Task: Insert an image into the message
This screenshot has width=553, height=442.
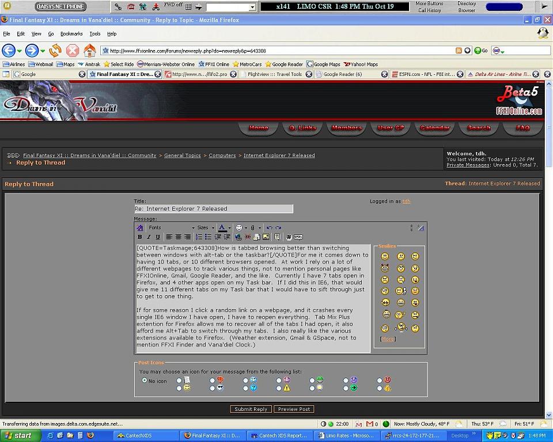Action: pos(266,237)
